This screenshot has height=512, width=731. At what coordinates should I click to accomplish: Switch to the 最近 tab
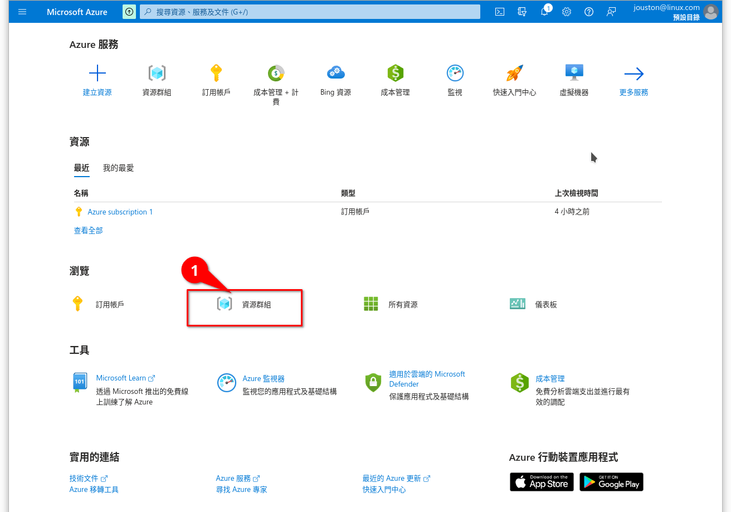81,168
